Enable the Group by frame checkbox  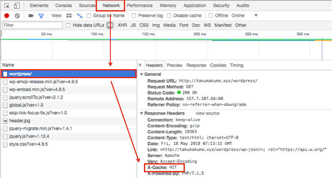click(89, 16)
